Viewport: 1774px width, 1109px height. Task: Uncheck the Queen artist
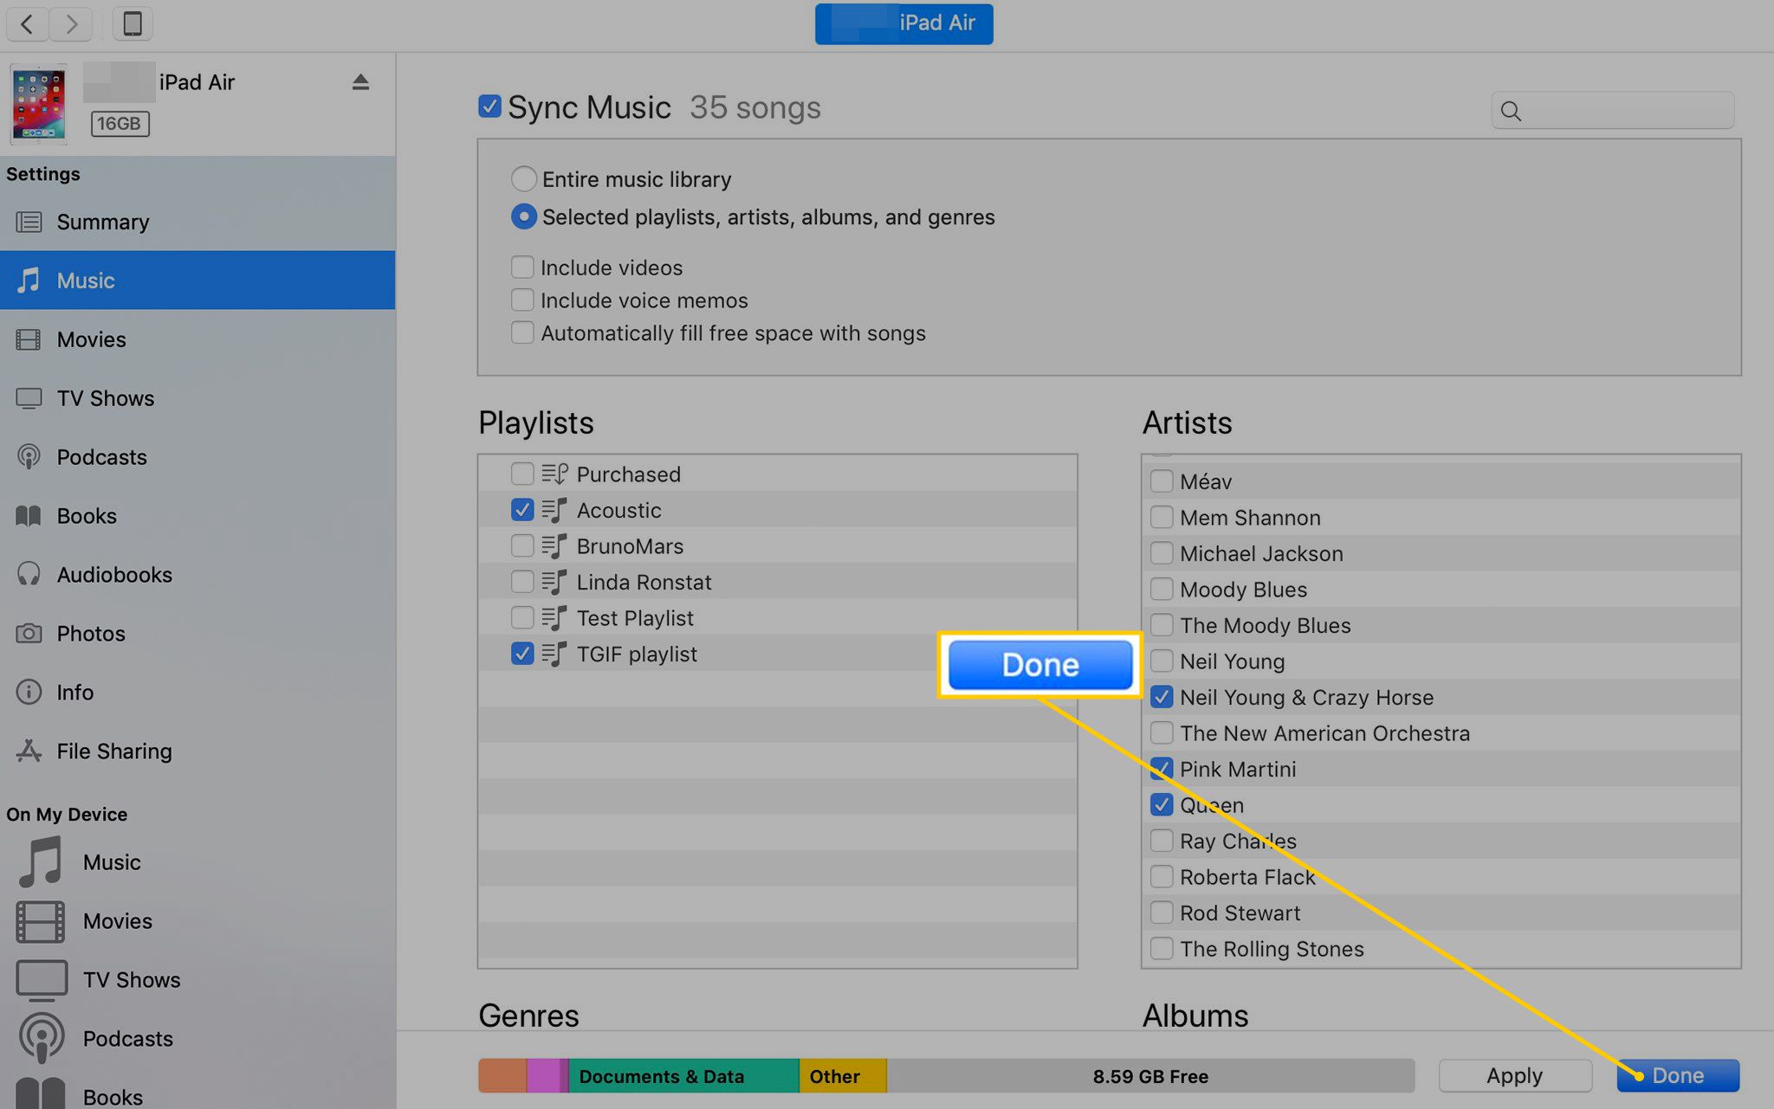1162,805
